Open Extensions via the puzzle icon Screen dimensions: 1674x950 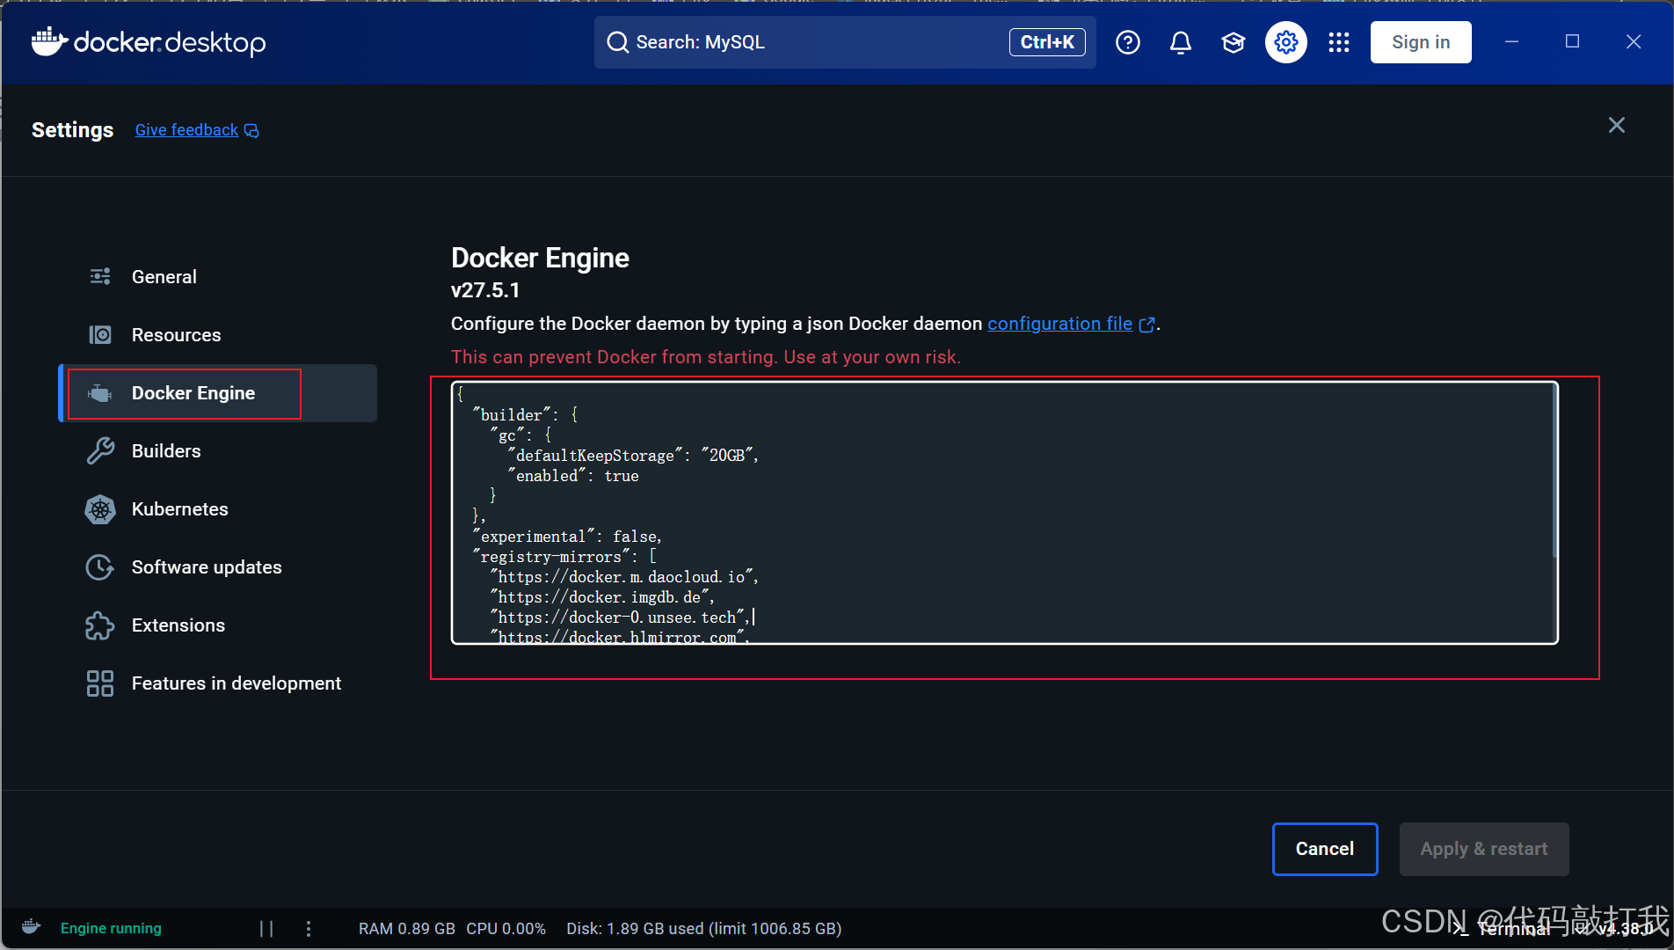click(99, 625)
